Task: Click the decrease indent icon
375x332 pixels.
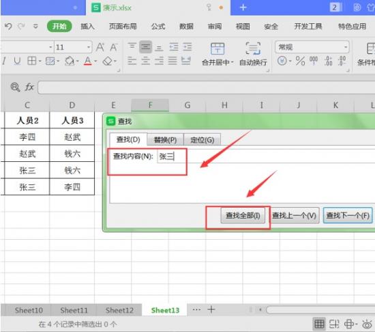Action: point(174,47)
